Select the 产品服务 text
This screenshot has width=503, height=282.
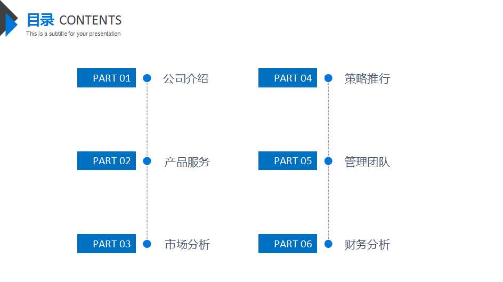click(x=187, y=162)
